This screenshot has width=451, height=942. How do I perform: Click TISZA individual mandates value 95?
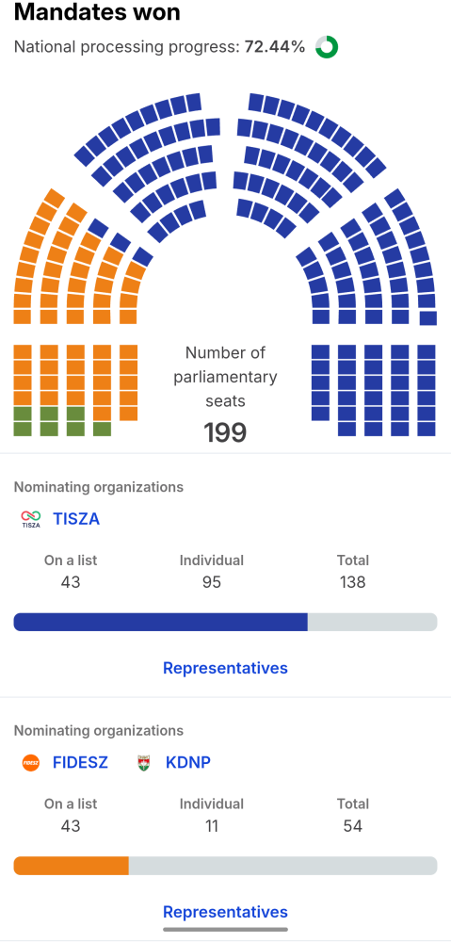(x=212, y=582)
